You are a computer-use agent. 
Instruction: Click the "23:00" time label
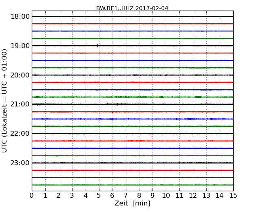(x=20, y=163)
